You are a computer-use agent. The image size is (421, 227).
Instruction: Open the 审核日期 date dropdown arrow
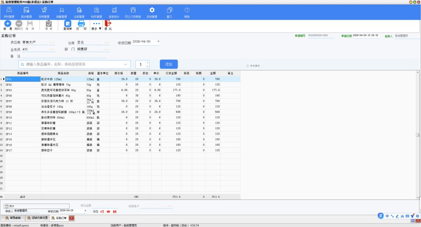tap(86, 211)
